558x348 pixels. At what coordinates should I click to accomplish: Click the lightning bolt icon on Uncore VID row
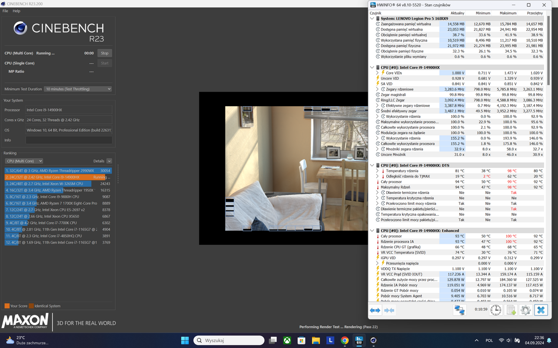tap(378, 78)
